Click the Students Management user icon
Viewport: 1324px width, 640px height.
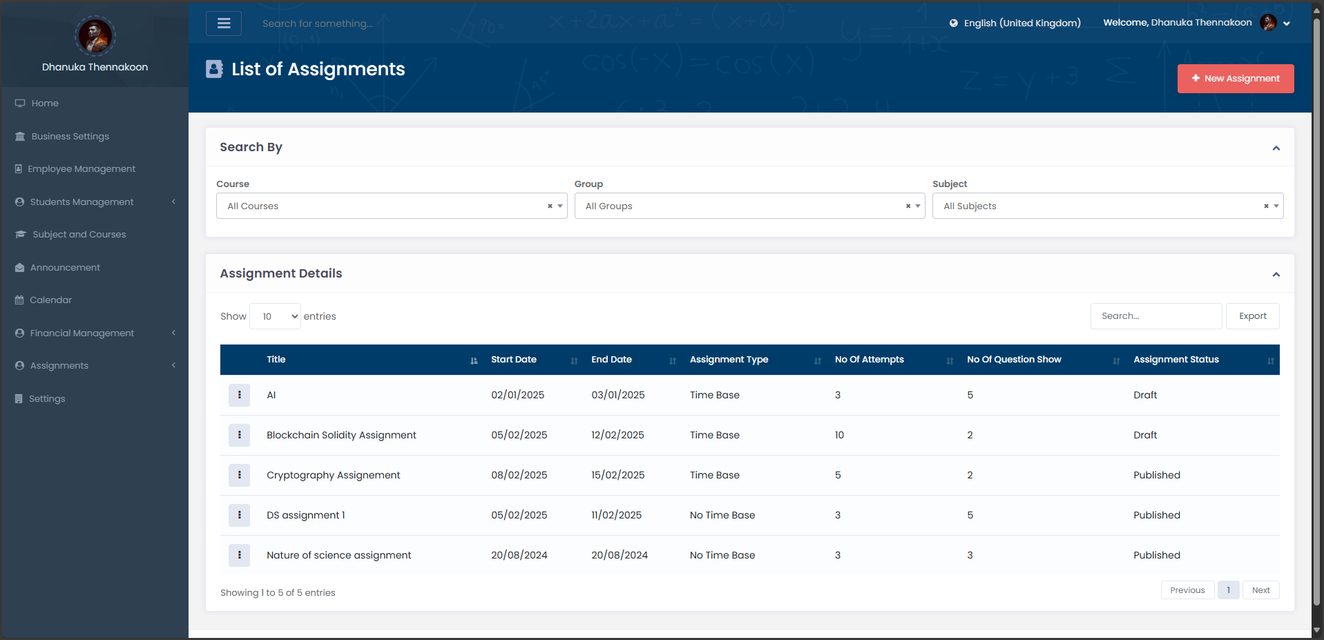coord(19,202)
